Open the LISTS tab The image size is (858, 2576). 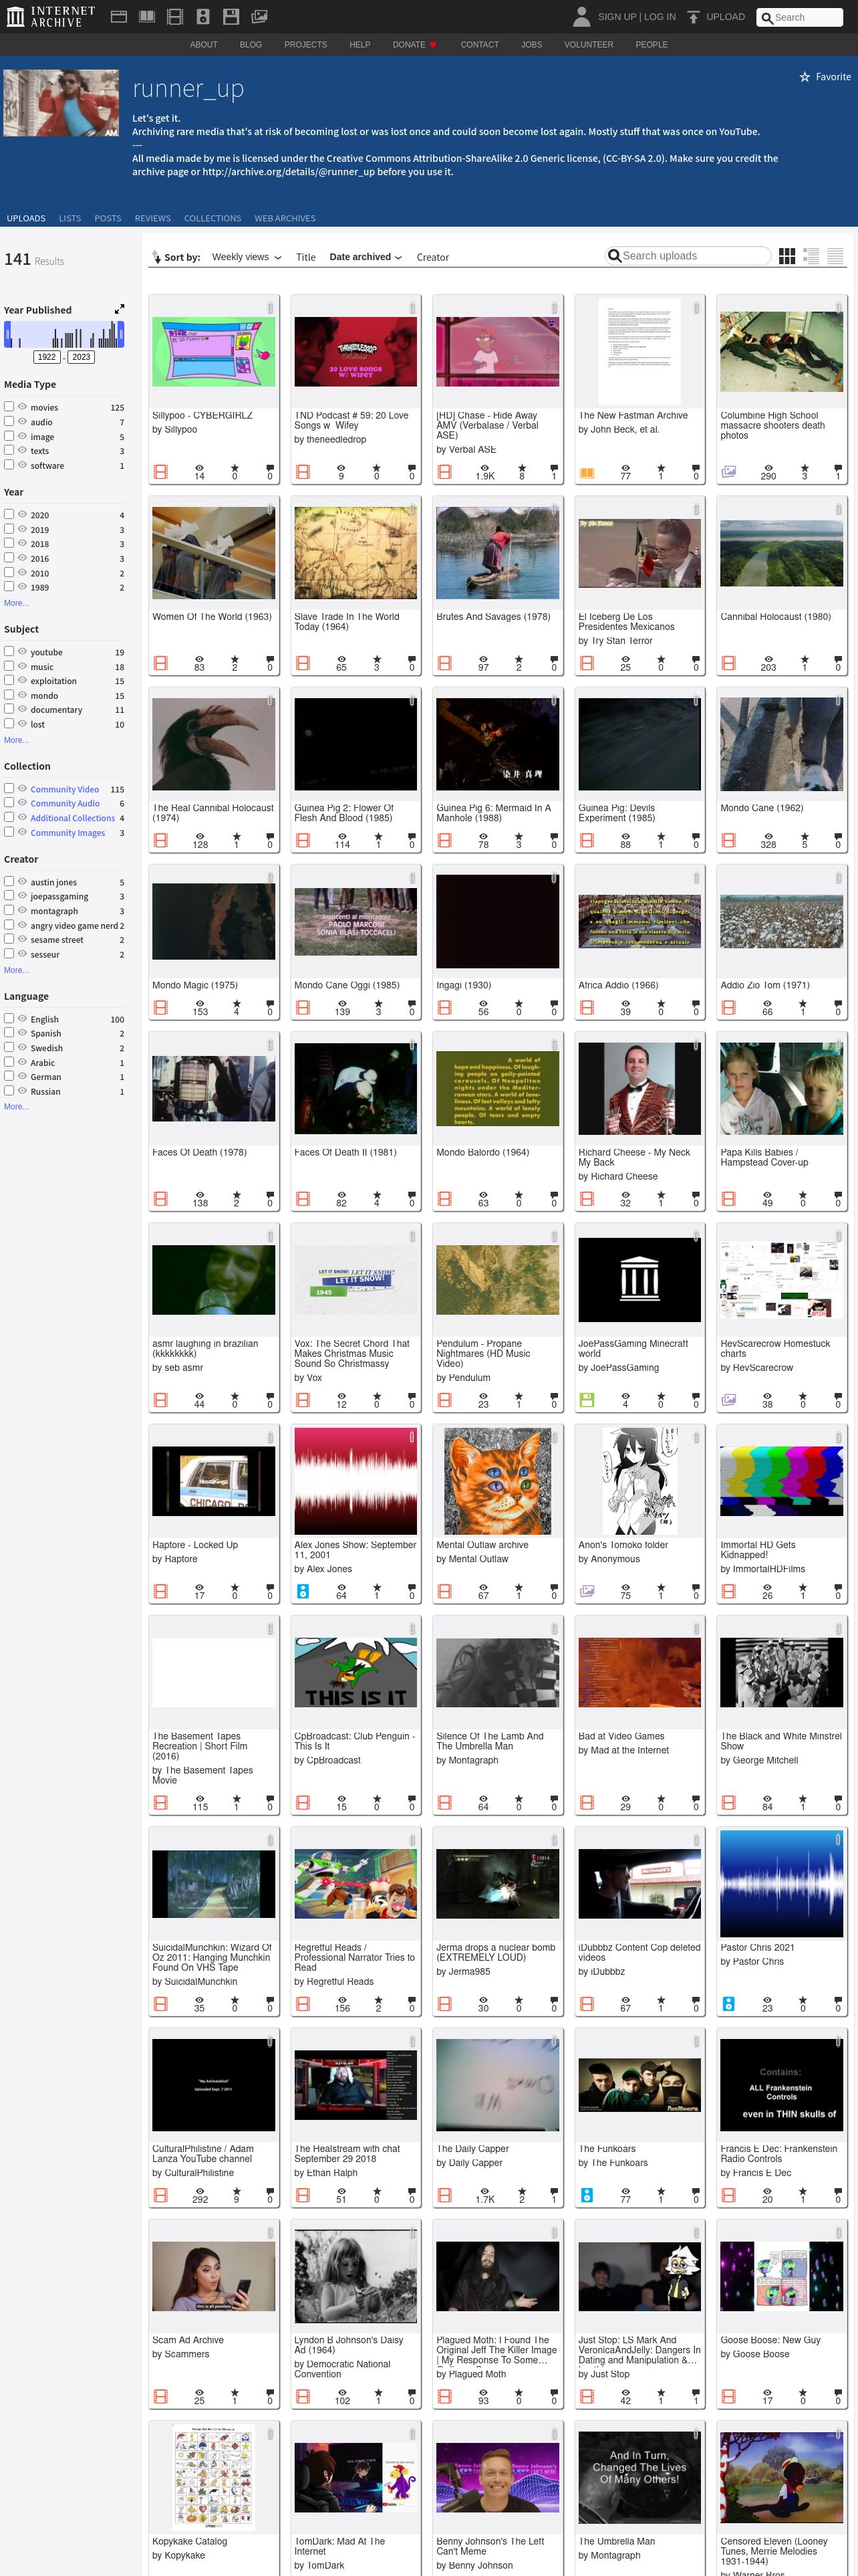coord(70,218)
